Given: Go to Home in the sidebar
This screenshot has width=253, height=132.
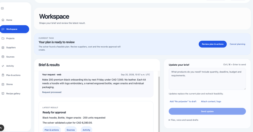Looking at the screenshot, I should [9, 20].
